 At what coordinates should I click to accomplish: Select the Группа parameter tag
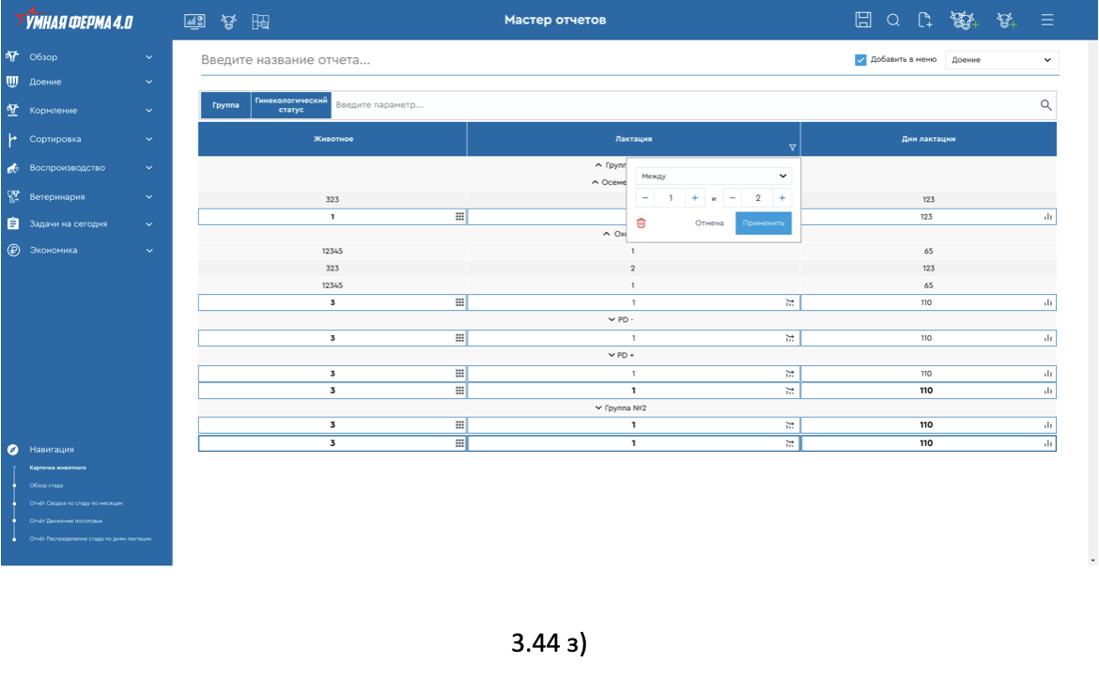pos(225,105)
